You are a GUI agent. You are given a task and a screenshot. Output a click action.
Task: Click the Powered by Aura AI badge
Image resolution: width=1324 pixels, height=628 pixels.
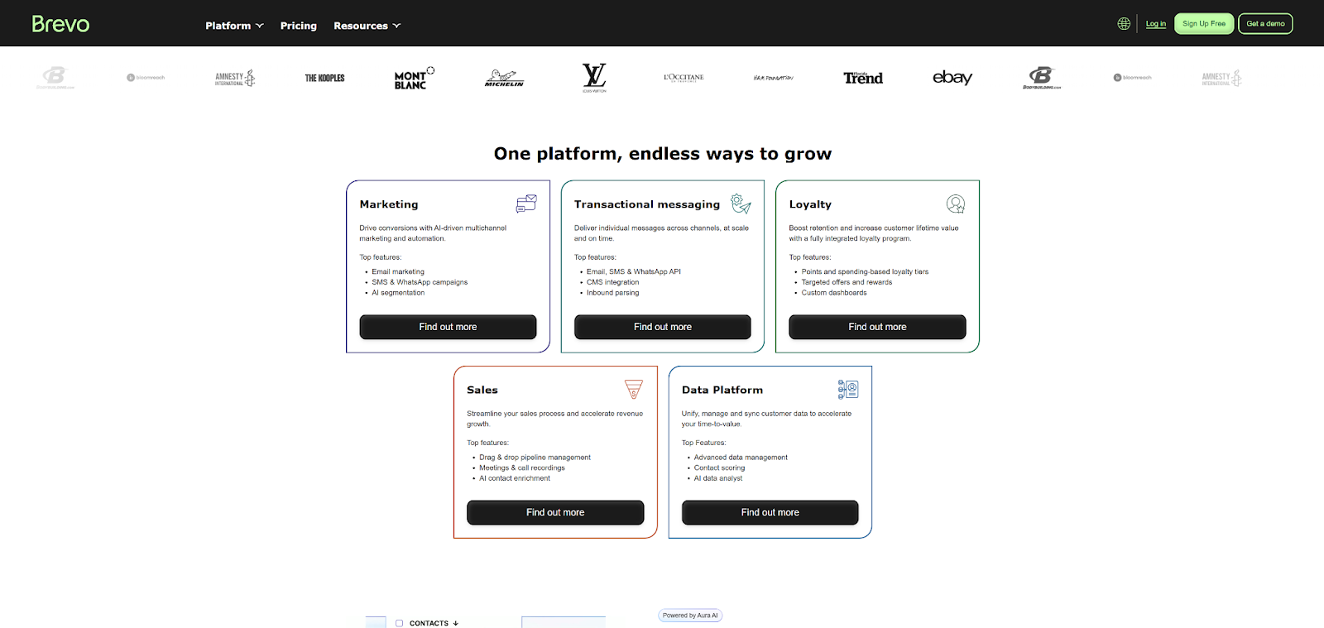(690, 616)
